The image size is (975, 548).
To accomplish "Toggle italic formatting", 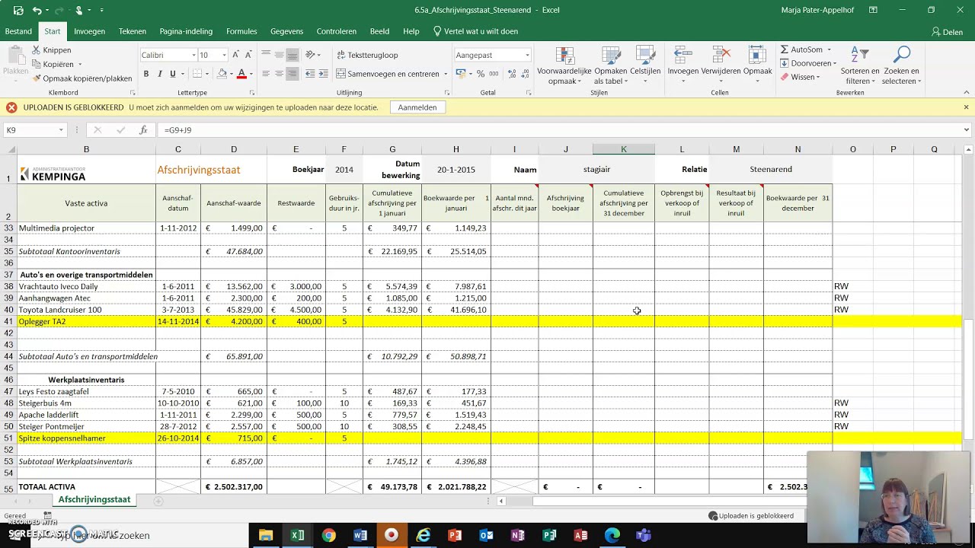I will 159,74.
